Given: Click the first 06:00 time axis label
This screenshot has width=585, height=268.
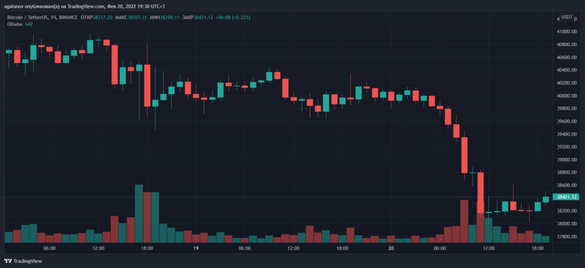Looking at the screenshot, I should click(49, 249).
